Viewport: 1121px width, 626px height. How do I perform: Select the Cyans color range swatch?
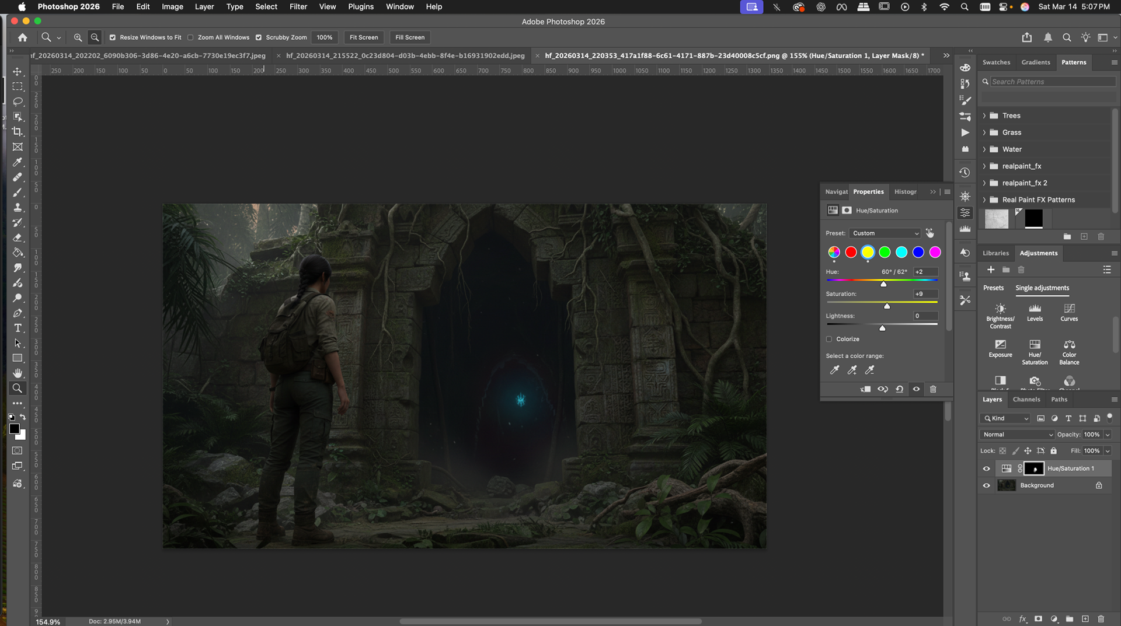click(901, 252)
